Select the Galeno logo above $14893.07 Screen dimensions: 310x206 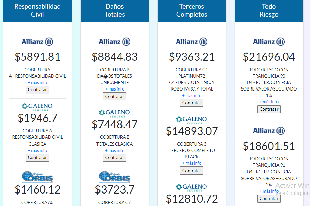[x=192, y=119]
